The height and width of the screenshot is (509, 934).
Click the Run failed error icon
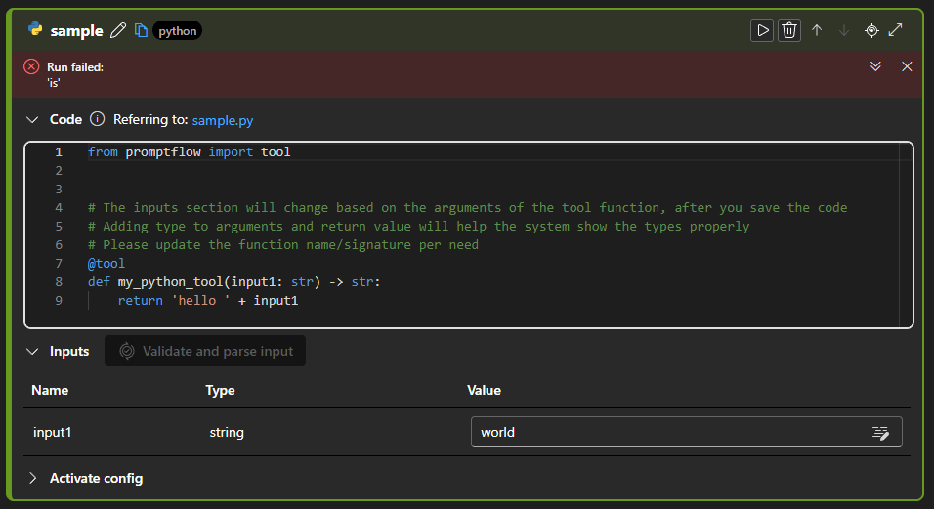tap(31, 66)
